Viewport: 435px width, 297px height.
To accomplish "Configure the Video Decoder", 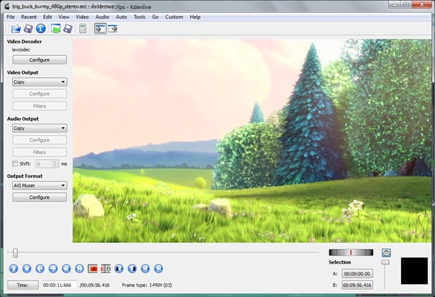I will click(40, 60).
